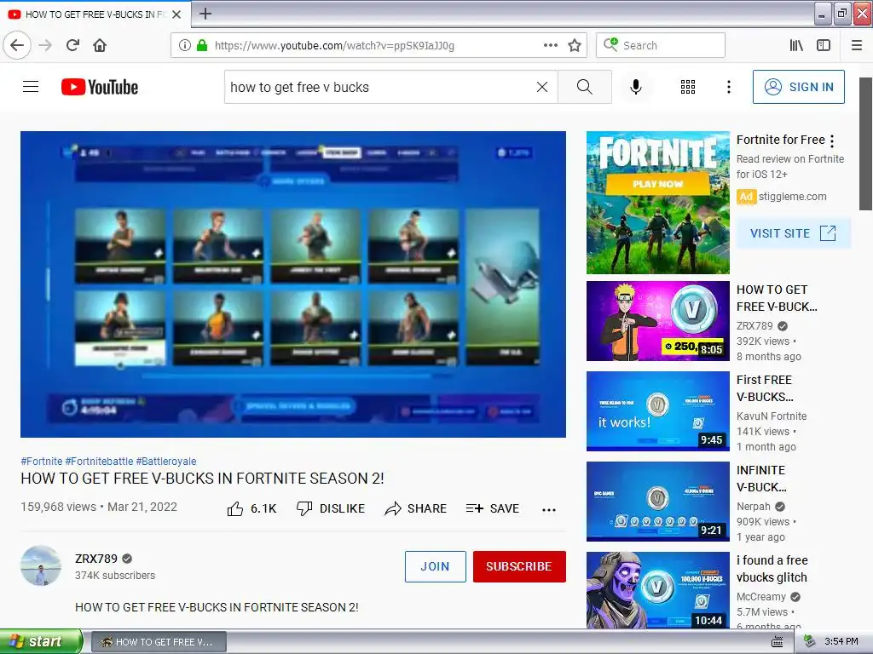Click the main video player
This screenshot has width=873, height=654.
293,284
